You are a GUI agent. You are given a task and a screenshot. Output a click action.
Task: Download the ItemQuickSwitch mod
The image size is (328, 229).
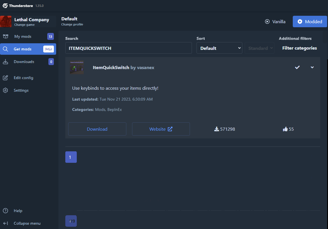tap(97, 129)
